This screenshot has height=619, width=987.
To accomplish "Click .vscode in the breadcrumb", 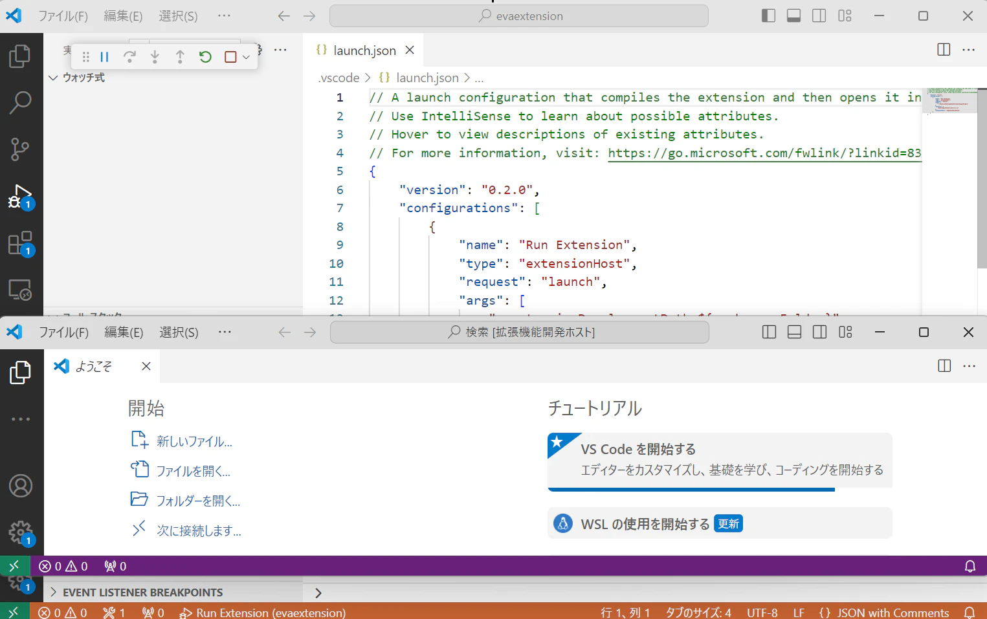I will click(x=339, y=78).
